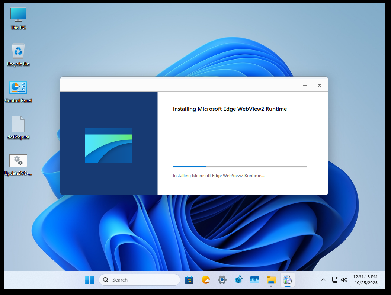391x295 pixels.
Task: Show hidden system tray icons
Action: point(323,280)
